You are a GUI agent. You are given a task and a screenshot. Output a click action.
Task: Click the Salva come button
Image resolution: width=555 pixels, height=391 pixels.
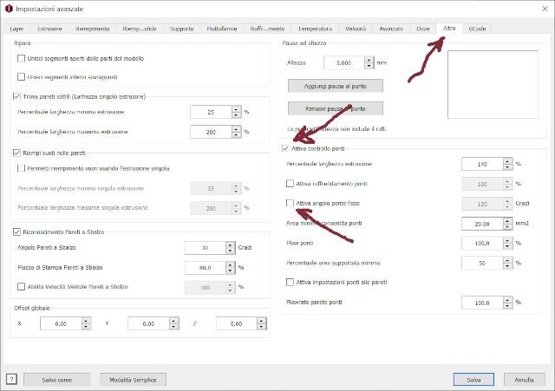click(56, 380)
